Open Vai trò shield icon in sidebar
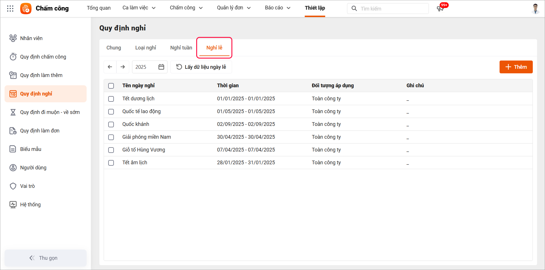 click(x=13, y=186)
